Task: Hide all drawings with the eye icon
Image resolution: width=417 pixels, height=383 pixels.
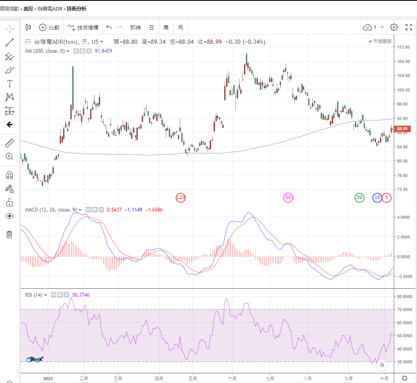Action: point(9,216)
